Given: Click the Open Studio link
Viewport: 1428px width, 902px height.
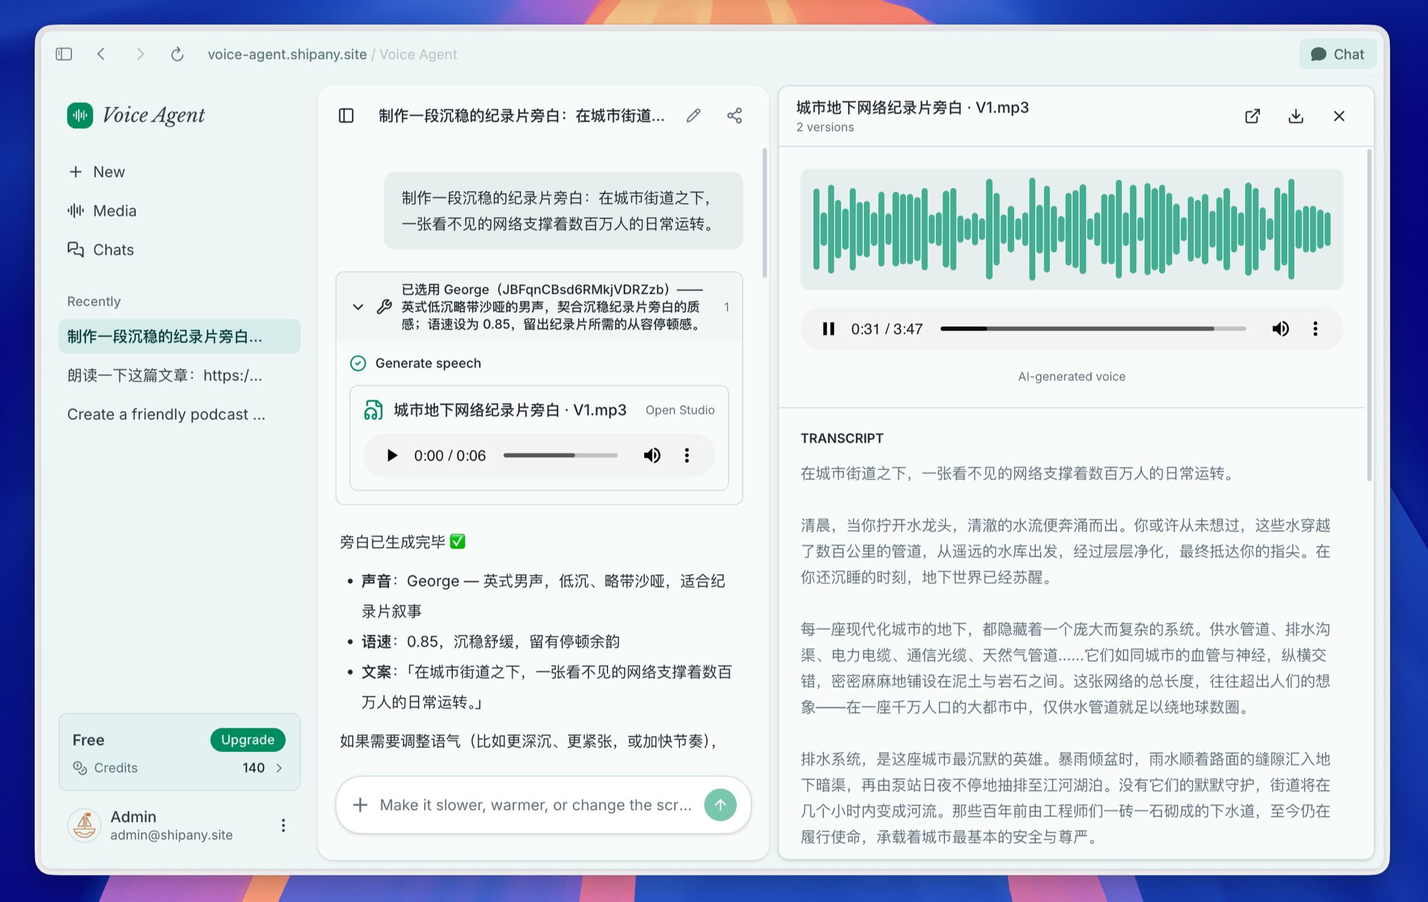Looking at the screenshot, I should click(680, 410).
